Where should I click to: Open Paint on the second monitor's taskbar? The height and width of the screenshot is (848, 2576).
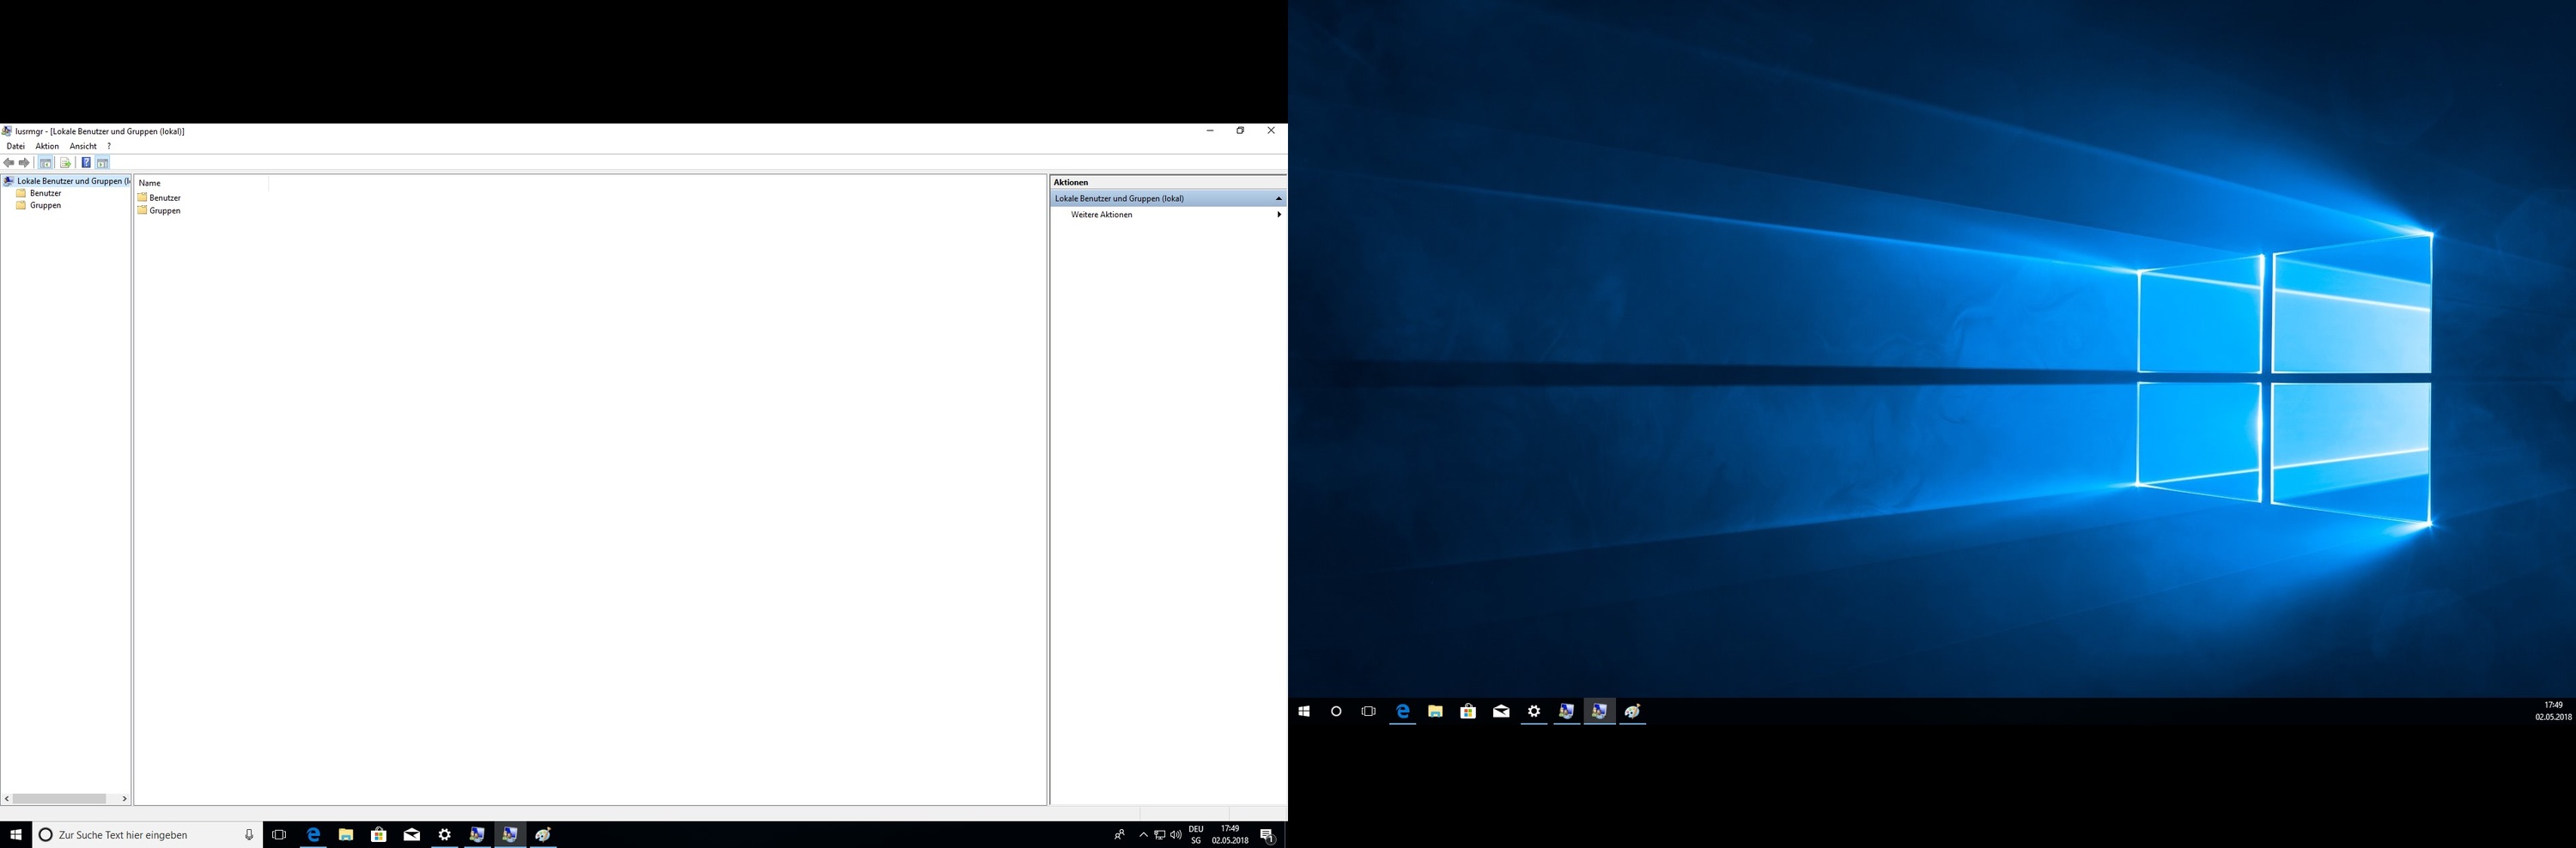point(1633,711)
